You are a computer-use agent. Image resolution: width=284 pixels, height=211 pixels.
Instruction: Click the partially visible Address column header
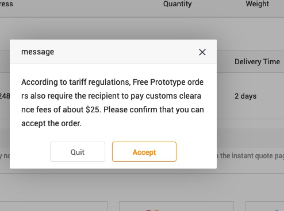[6, 4]
